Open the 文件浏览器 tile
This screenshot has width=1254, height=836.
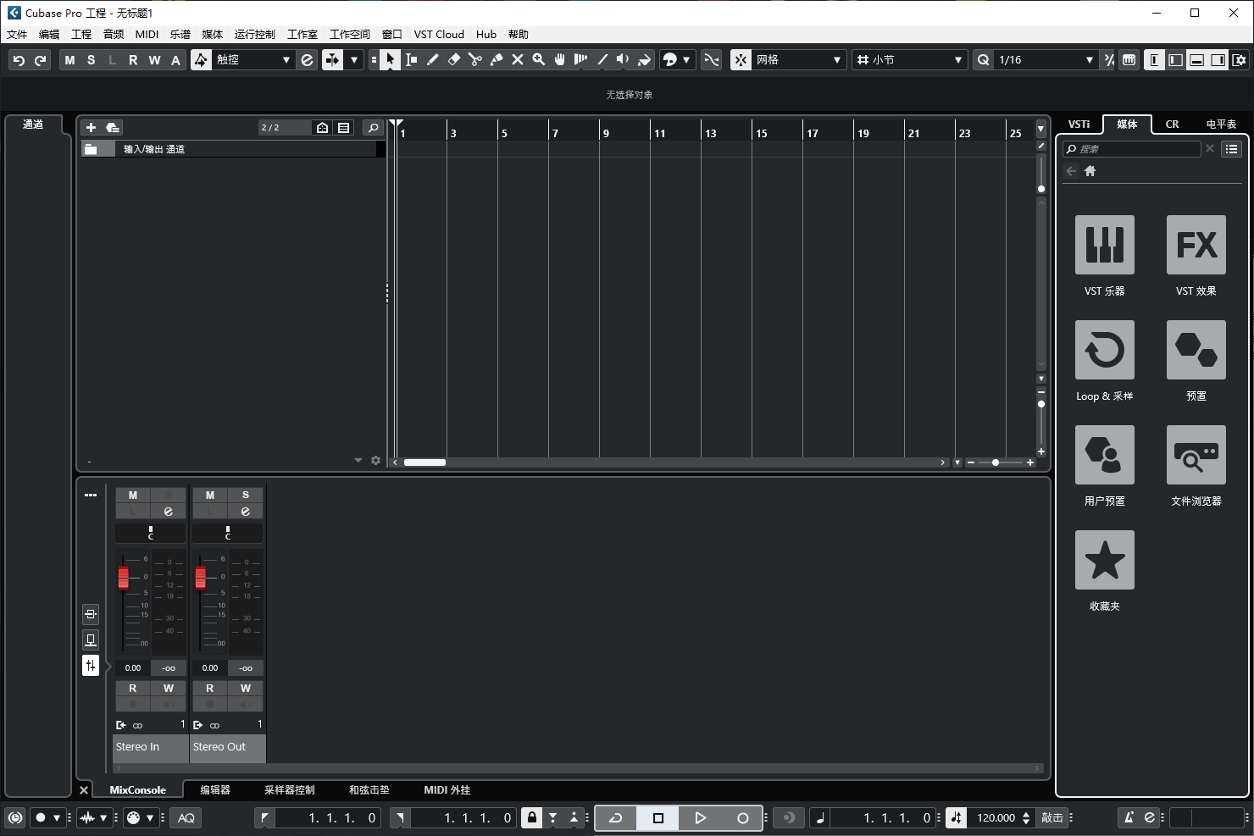1196,455
